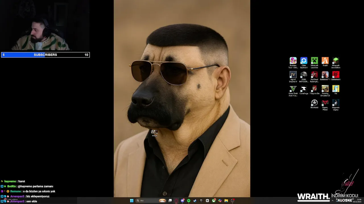Select the Pal desktop shortcut
Image resolution: width=364 pixels, height=204 pixels.
pyautogui.click(x=336, y=90)
